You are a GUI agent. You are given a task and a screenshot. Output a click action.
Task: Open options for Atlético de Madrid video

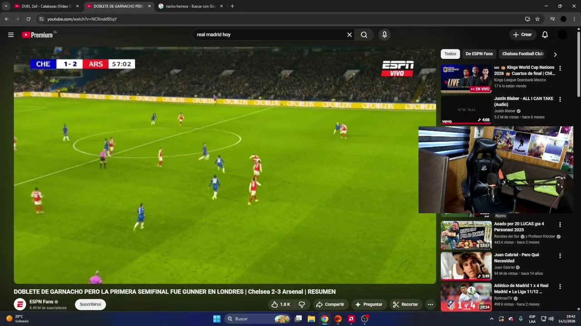click(560, 287)
